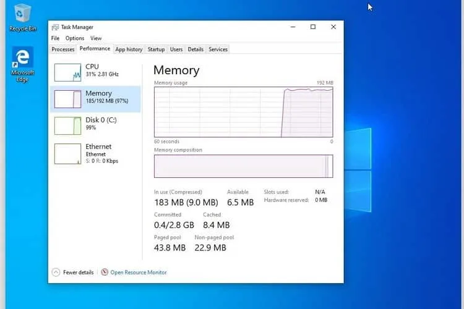The height and width of the screenshot is (309, 464).
Task: Open the Options menu
Action: click(75, 38)
